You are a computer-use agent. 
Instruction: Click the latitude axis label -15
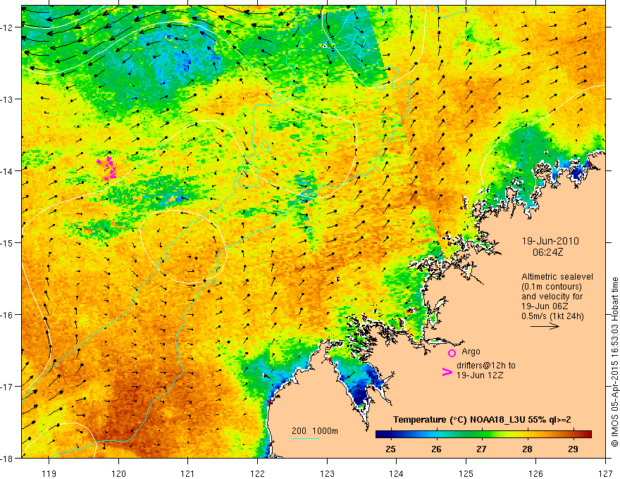click(8, 242)
